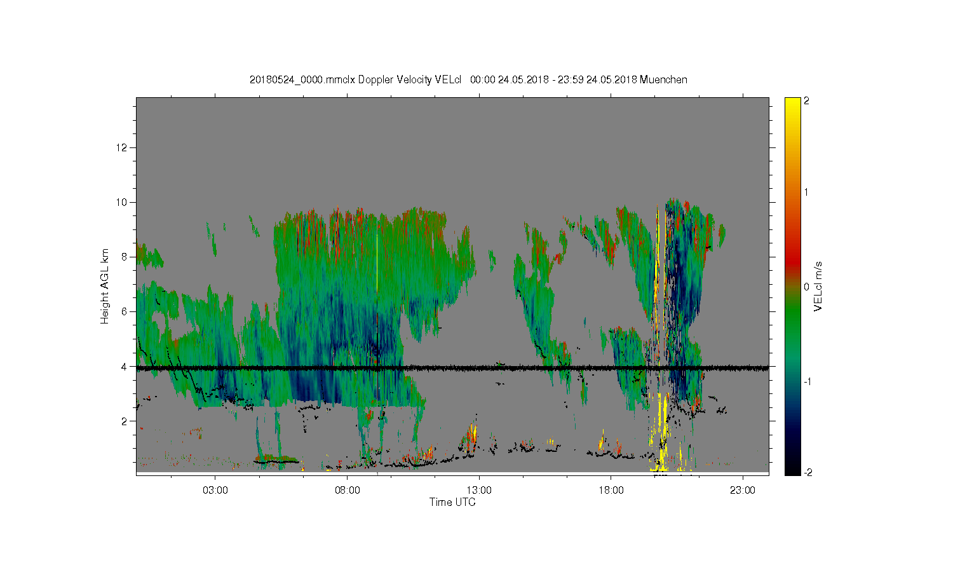953x572 pixels.
Task: Click the VELcl m/s colorbar label
Action: pos(818,286)
